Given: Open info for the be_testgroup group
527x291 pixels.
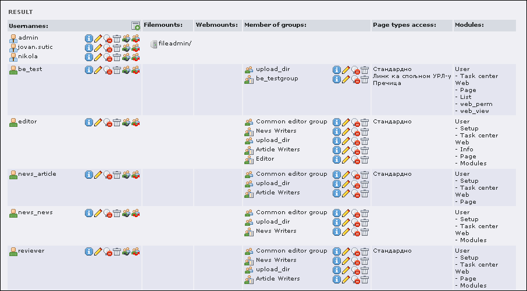Looking at the screenshot, I should [x=336, y=79].
